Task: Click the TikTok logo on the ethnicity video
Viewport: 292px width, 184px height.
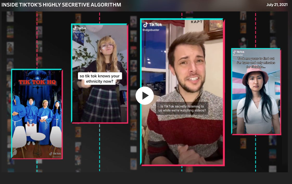Action: 80,28
